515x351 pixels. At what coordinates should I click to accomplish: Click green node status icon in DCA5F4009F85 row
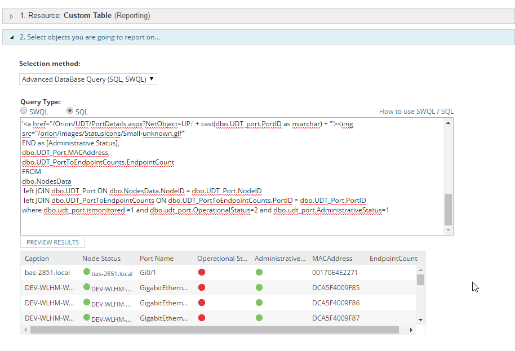(x=87, y=287)
